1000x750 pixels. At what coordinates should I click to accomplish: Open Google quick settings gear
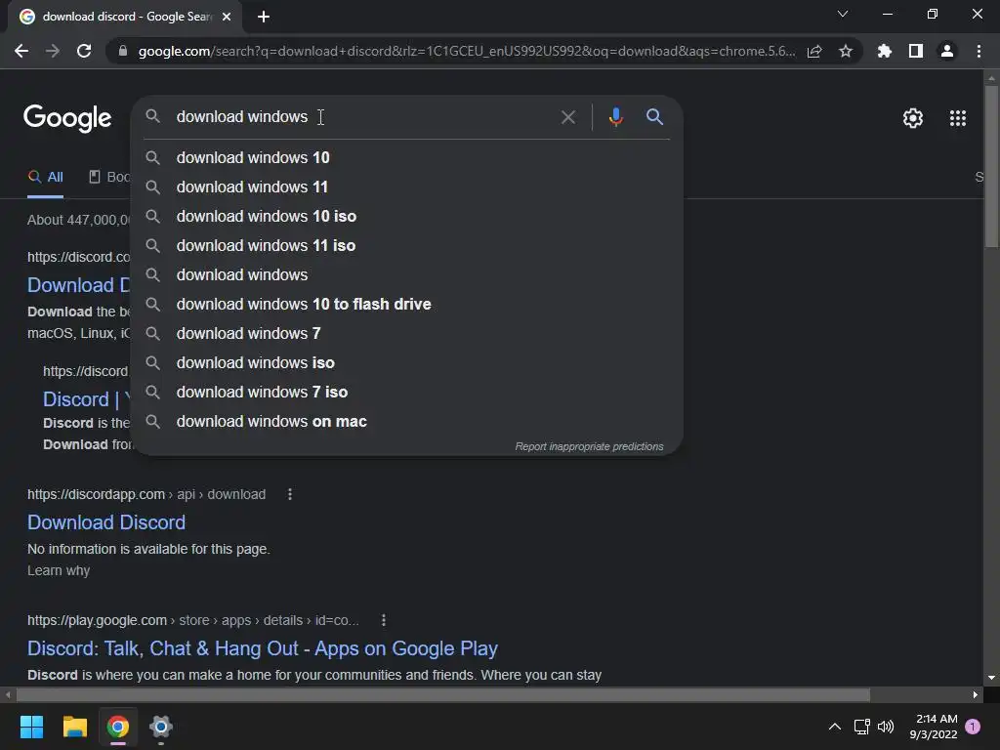pyautogui.click(x=913, y=118)
